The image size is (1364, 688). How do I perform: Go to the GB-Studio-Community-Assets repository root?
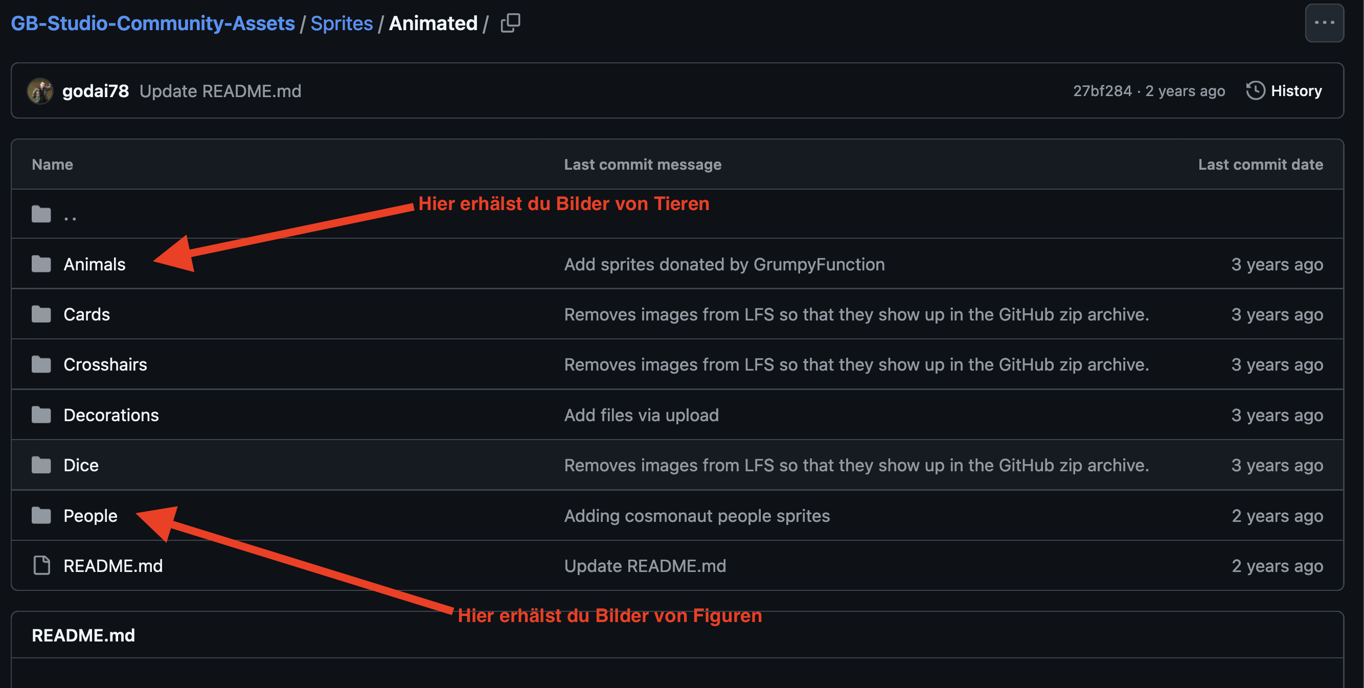(x=152, y=24)
